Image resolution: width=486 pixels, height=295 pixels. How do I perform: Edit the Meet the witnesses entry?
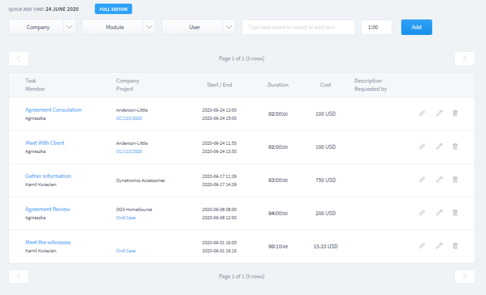(x=439, y=246)
